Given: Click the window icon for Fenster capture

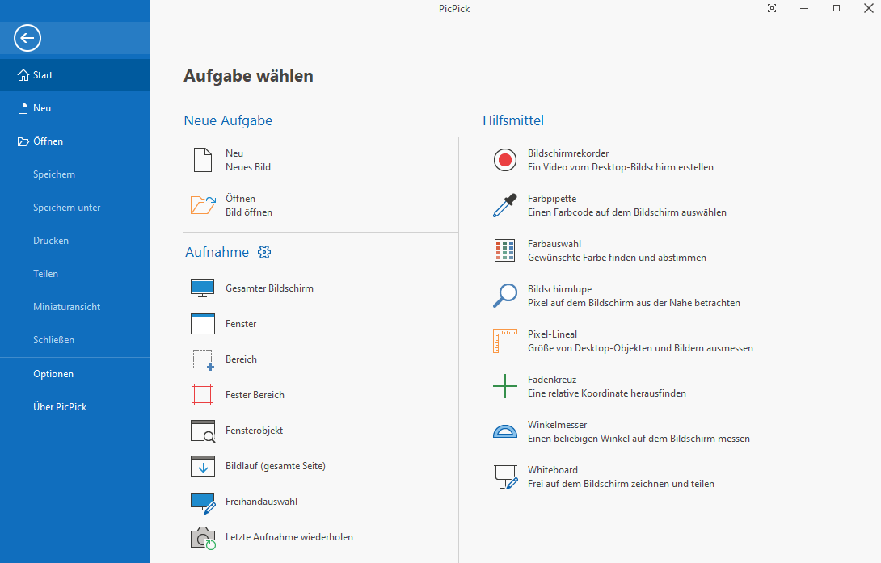Looking at the screenshot, I should (203, 324).
